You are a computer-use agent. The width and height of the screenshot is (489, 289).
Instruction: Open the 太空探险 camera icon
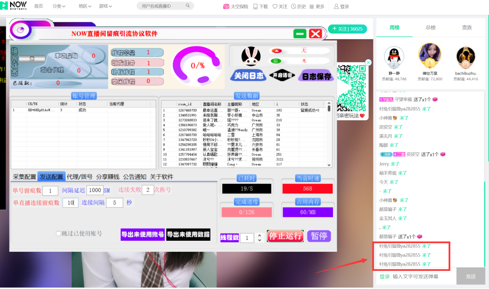click(x=226, y=7)
